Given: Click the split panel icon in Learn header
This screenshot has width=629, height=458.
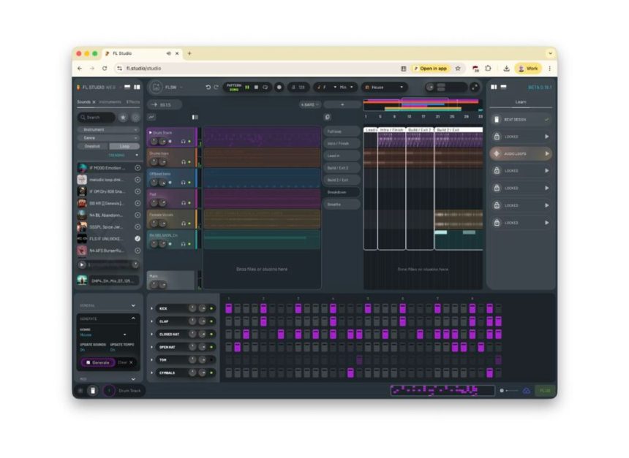Looking at the screenshot, I should (x=494, y=87).
